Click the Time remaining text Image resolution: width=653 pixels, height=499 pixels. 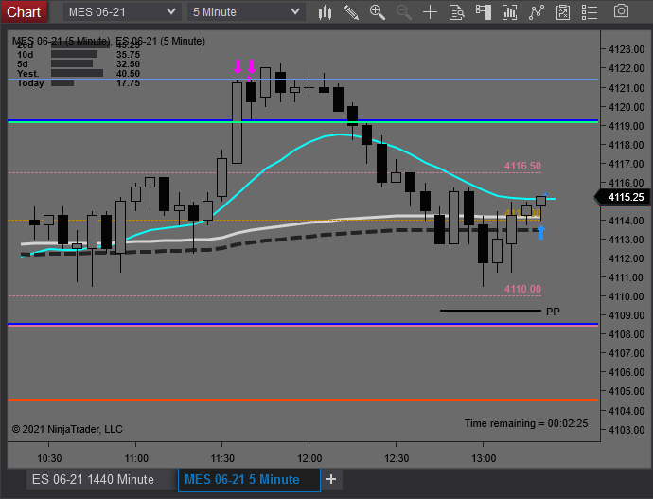pos(526,423)
